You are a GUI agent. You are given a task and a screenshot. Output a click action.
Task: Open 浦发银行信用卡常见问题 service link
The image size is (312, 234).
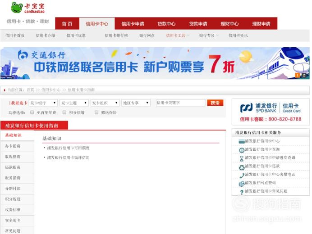(x=266, y=191)
